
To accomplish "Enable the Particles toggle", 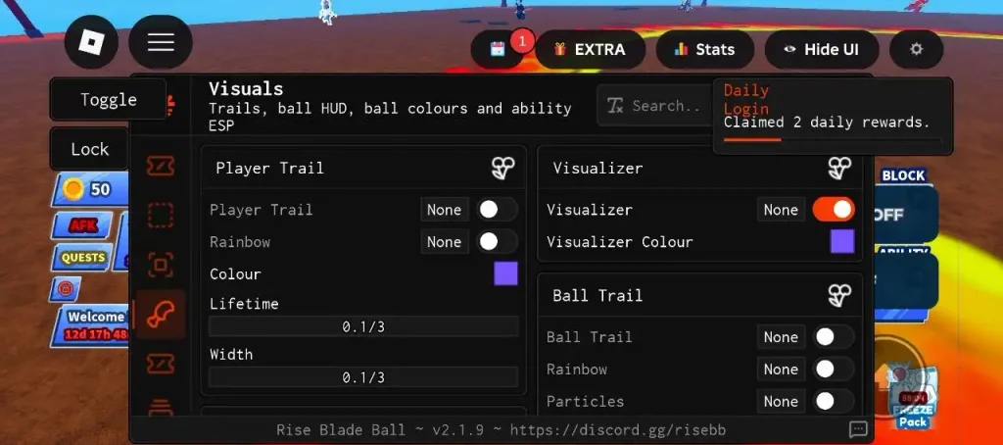I will pos(834,401).
